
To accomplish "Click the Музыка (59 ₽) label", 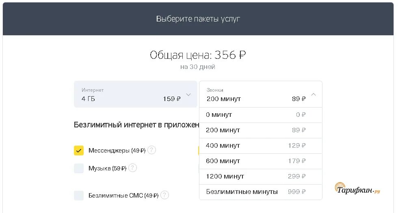I will point(107,168).
